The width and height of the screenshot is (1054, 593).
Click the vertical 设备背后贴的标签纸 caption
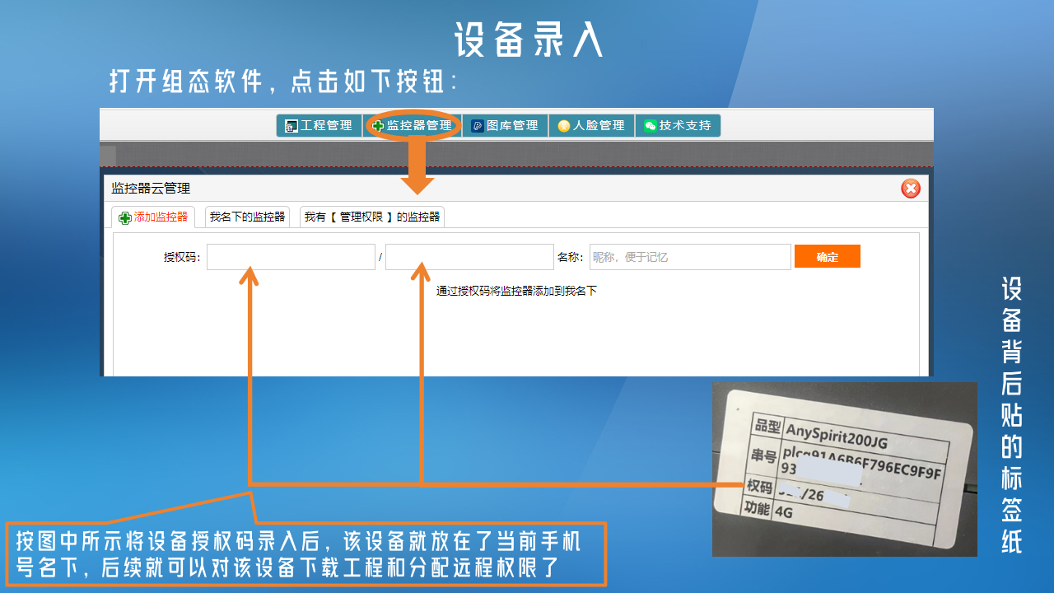tap(1011, 415)
